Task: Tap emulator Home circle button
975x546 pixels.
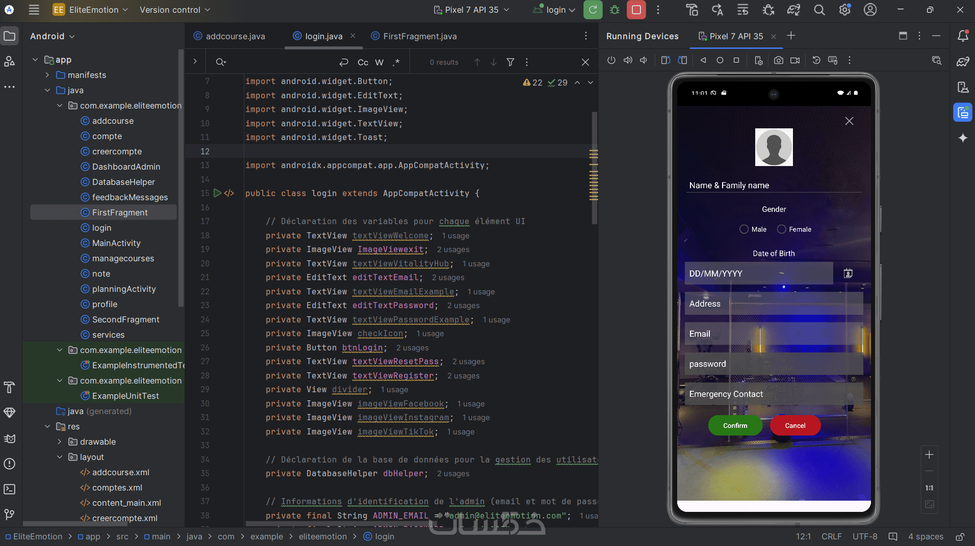Action: [720, 60]
